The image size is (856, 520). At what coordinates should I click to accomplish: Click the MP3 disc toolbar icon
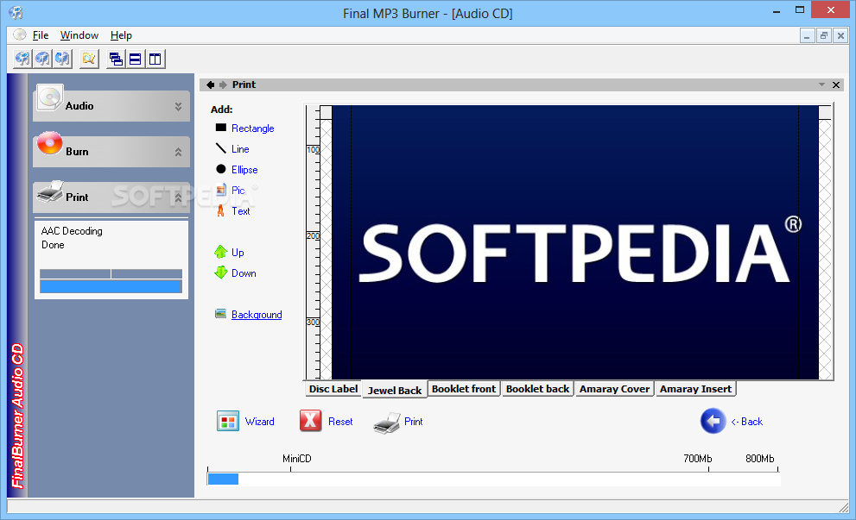(22, 59)
